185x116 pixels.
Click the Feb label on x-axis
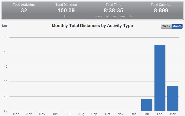(160, 114)
